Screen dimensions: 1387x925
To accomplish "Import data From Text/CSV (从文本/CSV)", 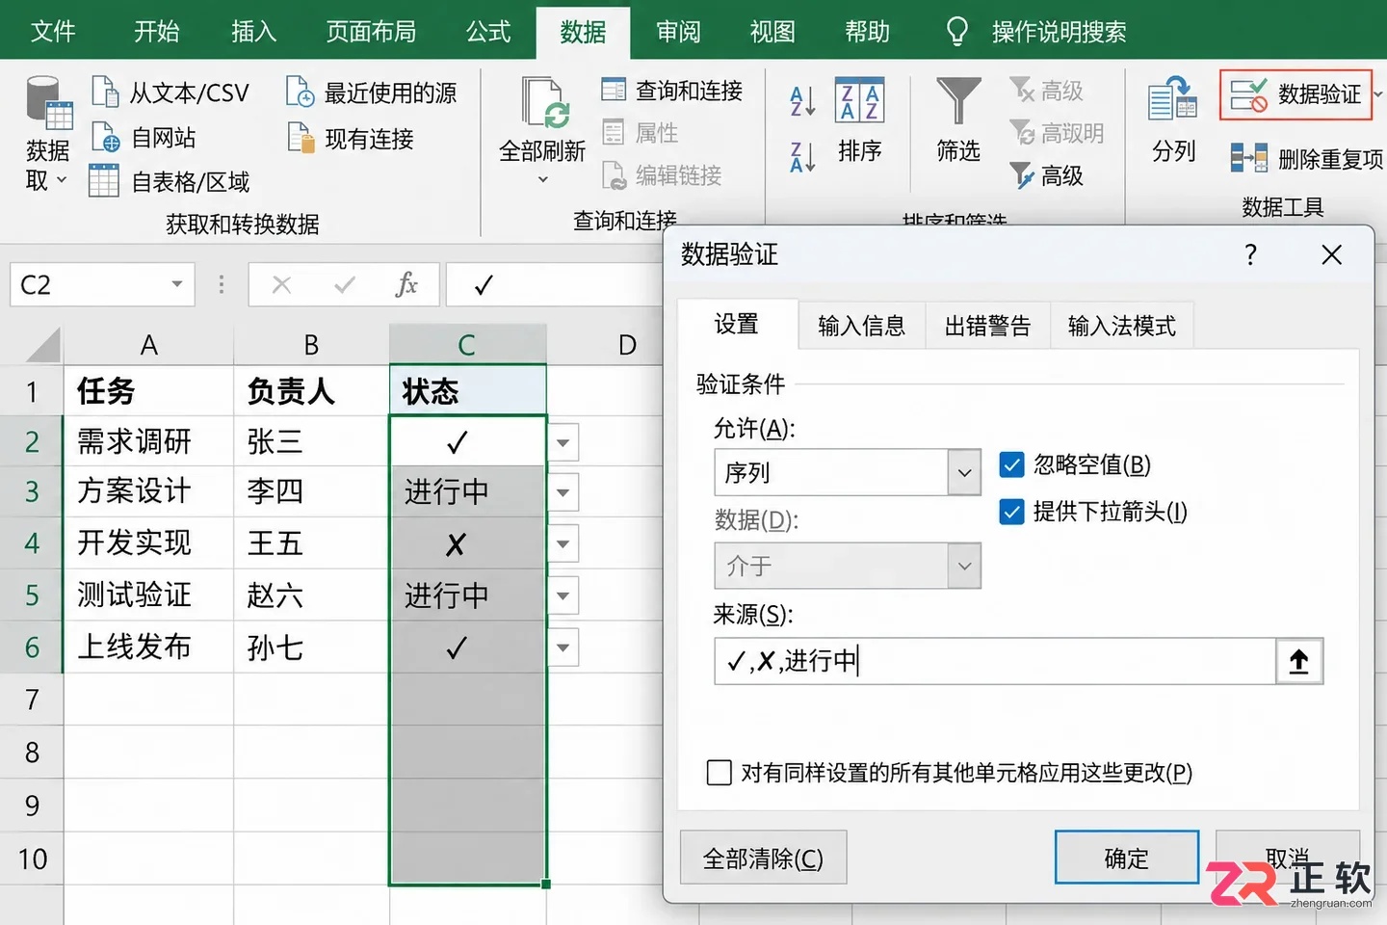I will [170, 92].
